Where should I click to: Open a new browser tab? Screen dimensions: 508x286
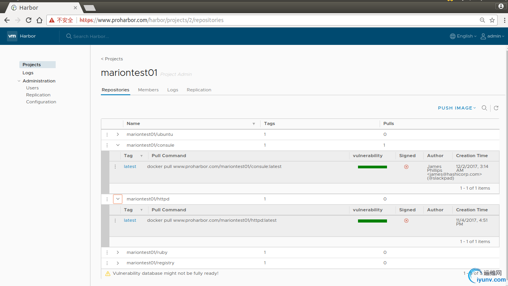point(90,8)
